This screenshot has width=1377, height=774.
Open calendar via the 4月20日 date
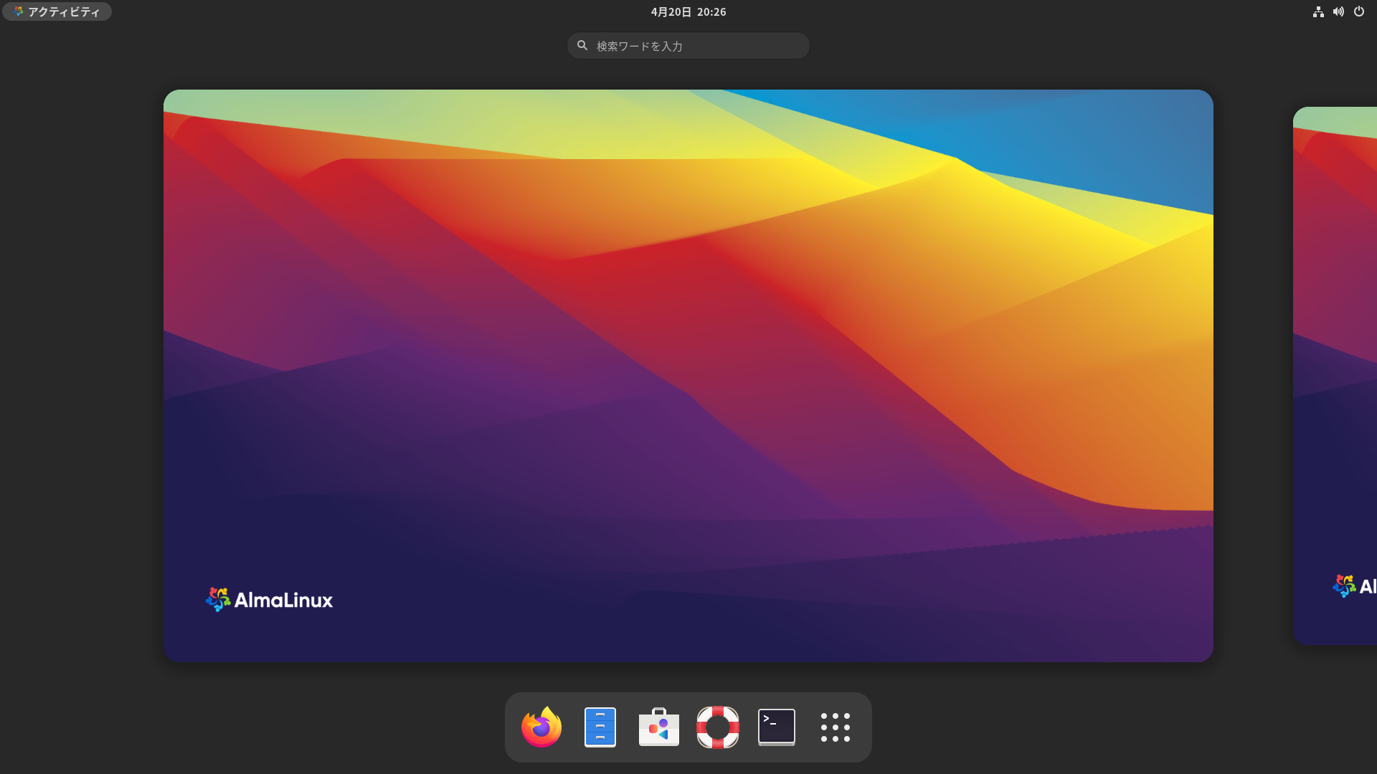tap(671, 11)
